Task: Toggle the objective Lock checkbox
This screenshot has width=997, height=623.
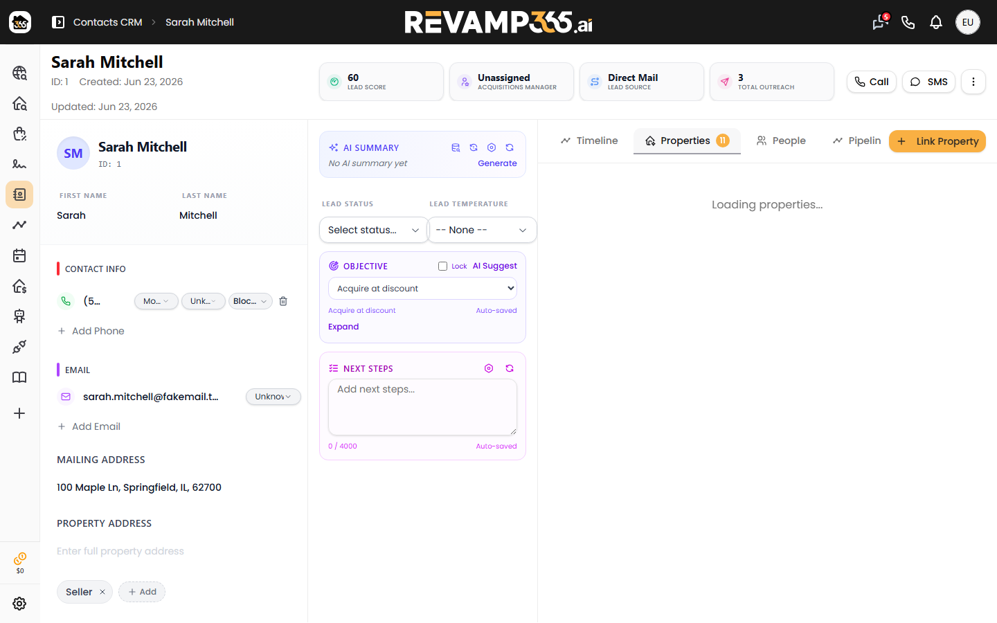Action: [x=442, y=266]
